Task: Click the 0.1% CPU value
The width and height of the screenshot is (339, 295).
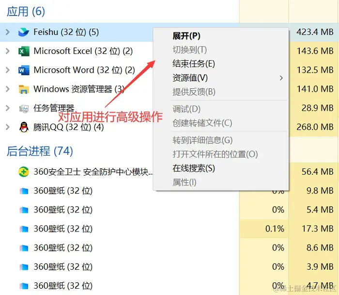Action: coord(275,229)
